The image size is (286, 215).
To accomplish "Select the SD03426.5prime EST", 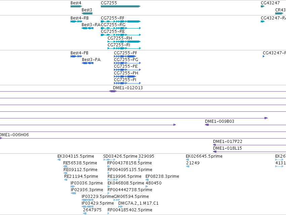I will [109, 160].
